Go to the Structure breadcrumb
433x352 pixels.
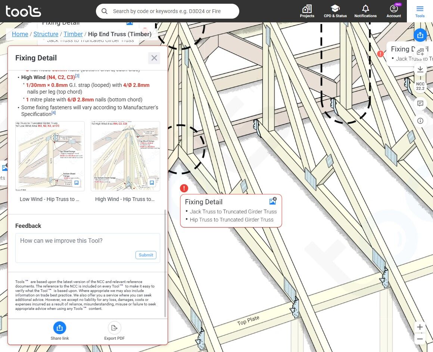(46, 34)
